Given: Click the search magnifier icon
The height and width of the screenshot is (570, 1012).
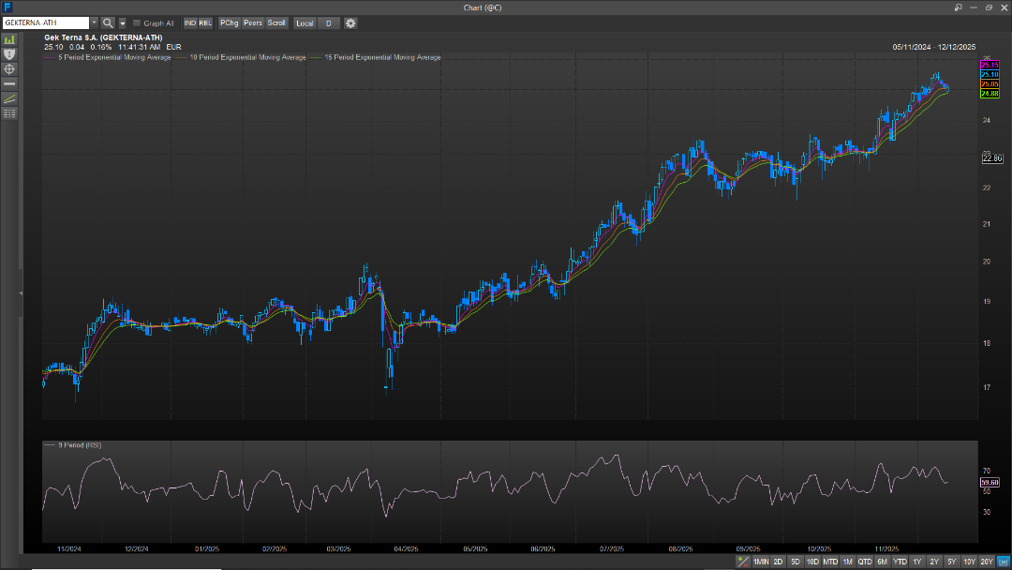Looking at the screenshot, I should pos(108,22).
